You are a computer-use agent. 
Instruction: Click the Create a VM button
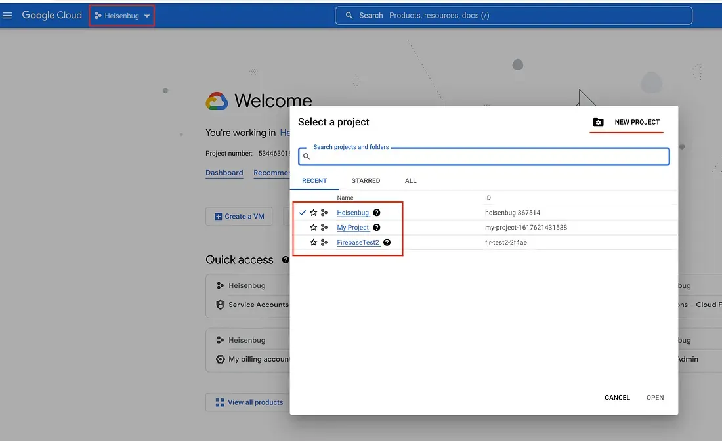pos(239,217)
